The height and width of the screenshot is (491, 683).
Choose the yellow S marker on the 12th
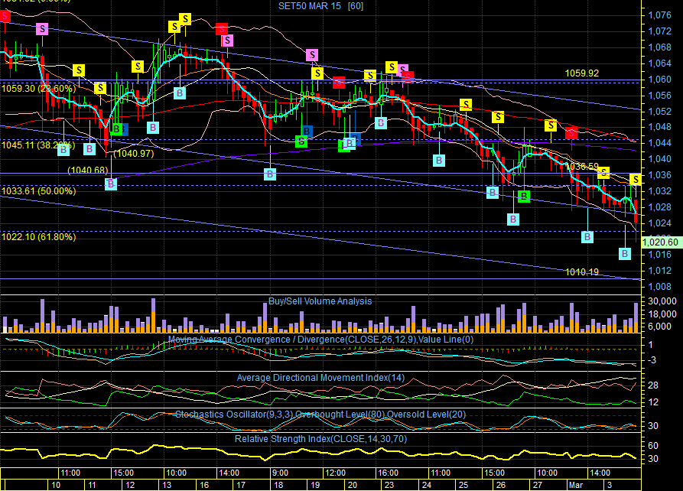(x=138, y=67)
